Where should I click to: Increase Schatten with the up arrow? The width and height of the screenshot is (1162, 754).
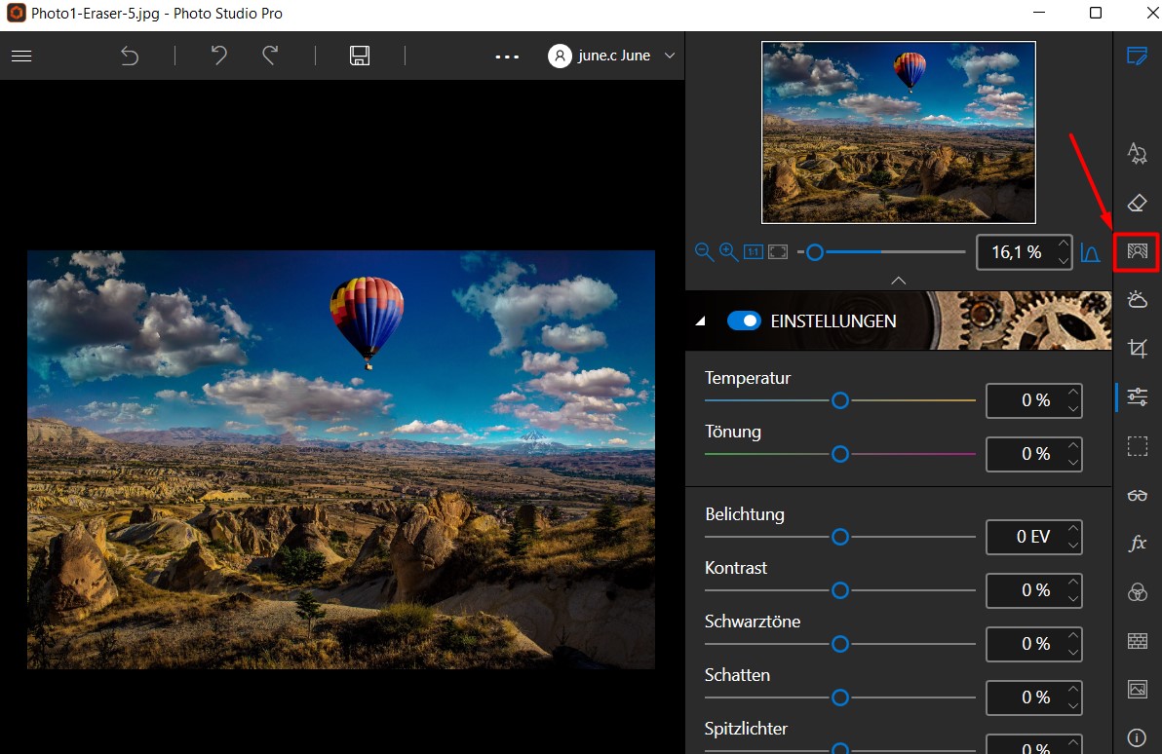click(x=1073, y=689)
